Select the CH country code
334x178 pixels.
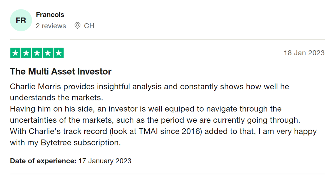89,26
